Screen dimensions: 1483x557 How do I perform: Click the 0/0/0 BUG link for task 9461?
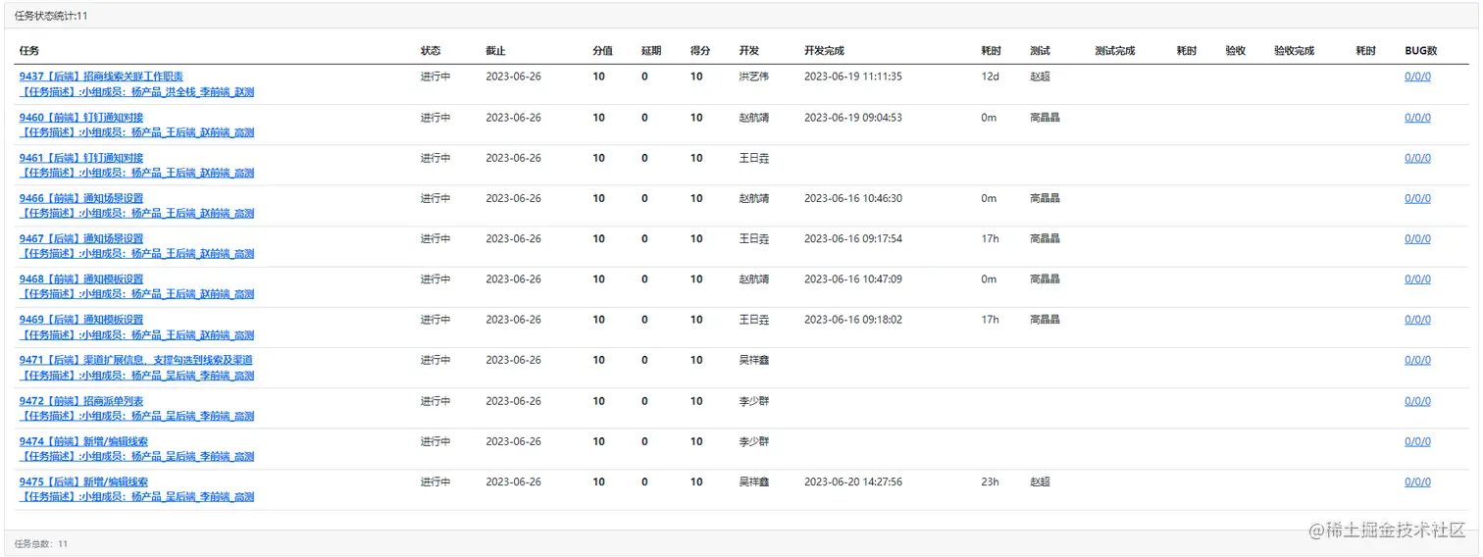(1417, 158)
